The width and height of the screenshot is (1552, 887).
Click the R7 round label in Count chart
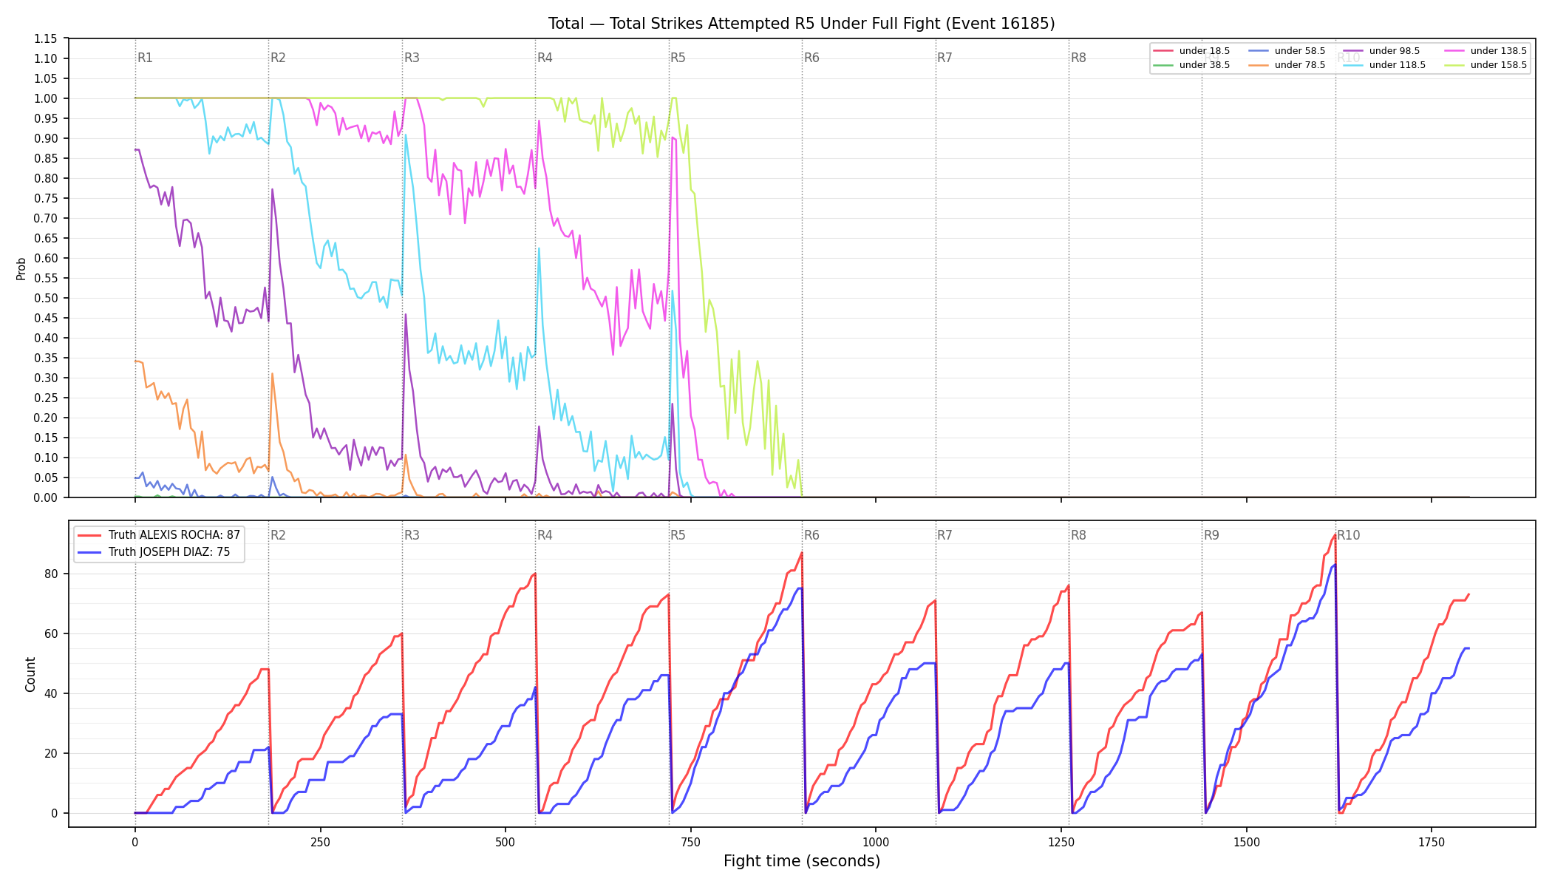click(x=945, y=535)
